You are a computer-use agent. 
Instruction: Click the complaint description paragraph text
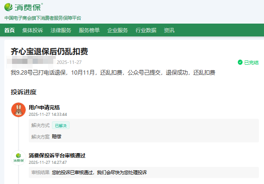pyautogui.click(x=113, y=72)
